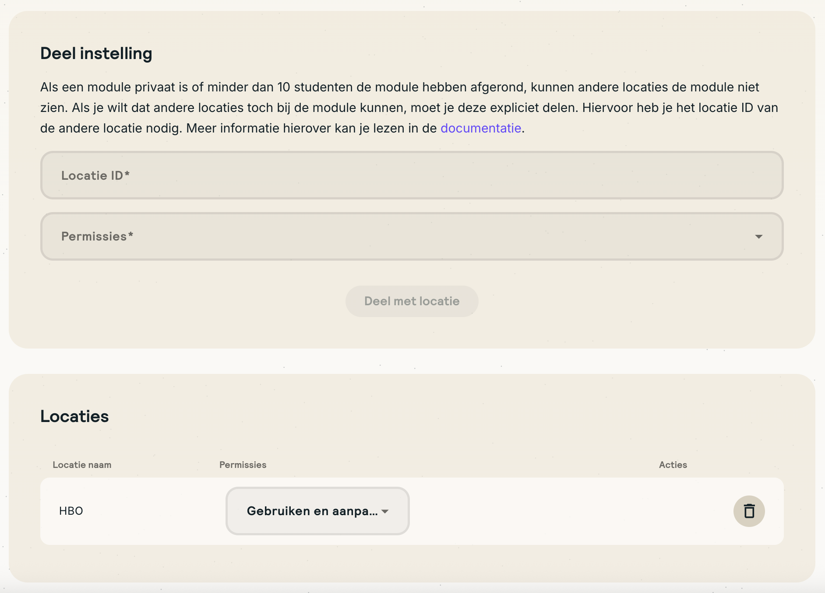The width and height of the screenshot is (825, 593).
Task: Click the paragraph explaining private modules
Action: (394, 108)
